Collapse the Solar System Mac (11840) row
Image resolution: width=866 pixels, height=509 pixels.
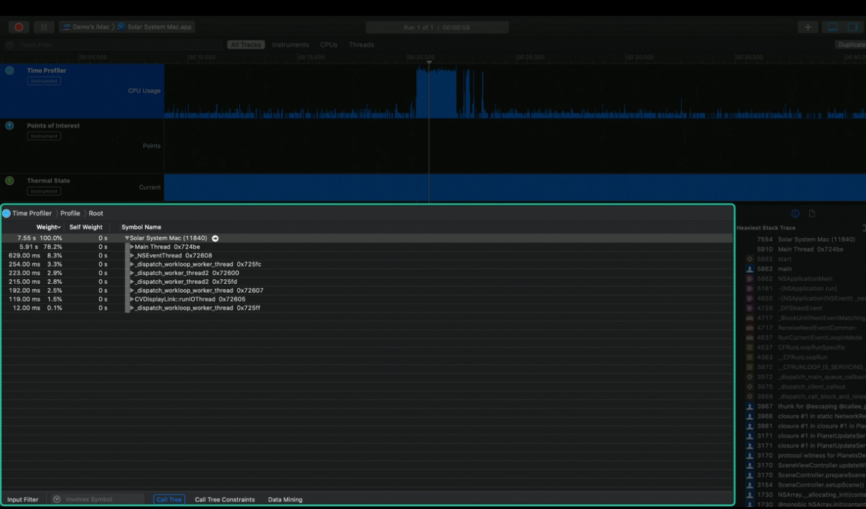[127, 238]
